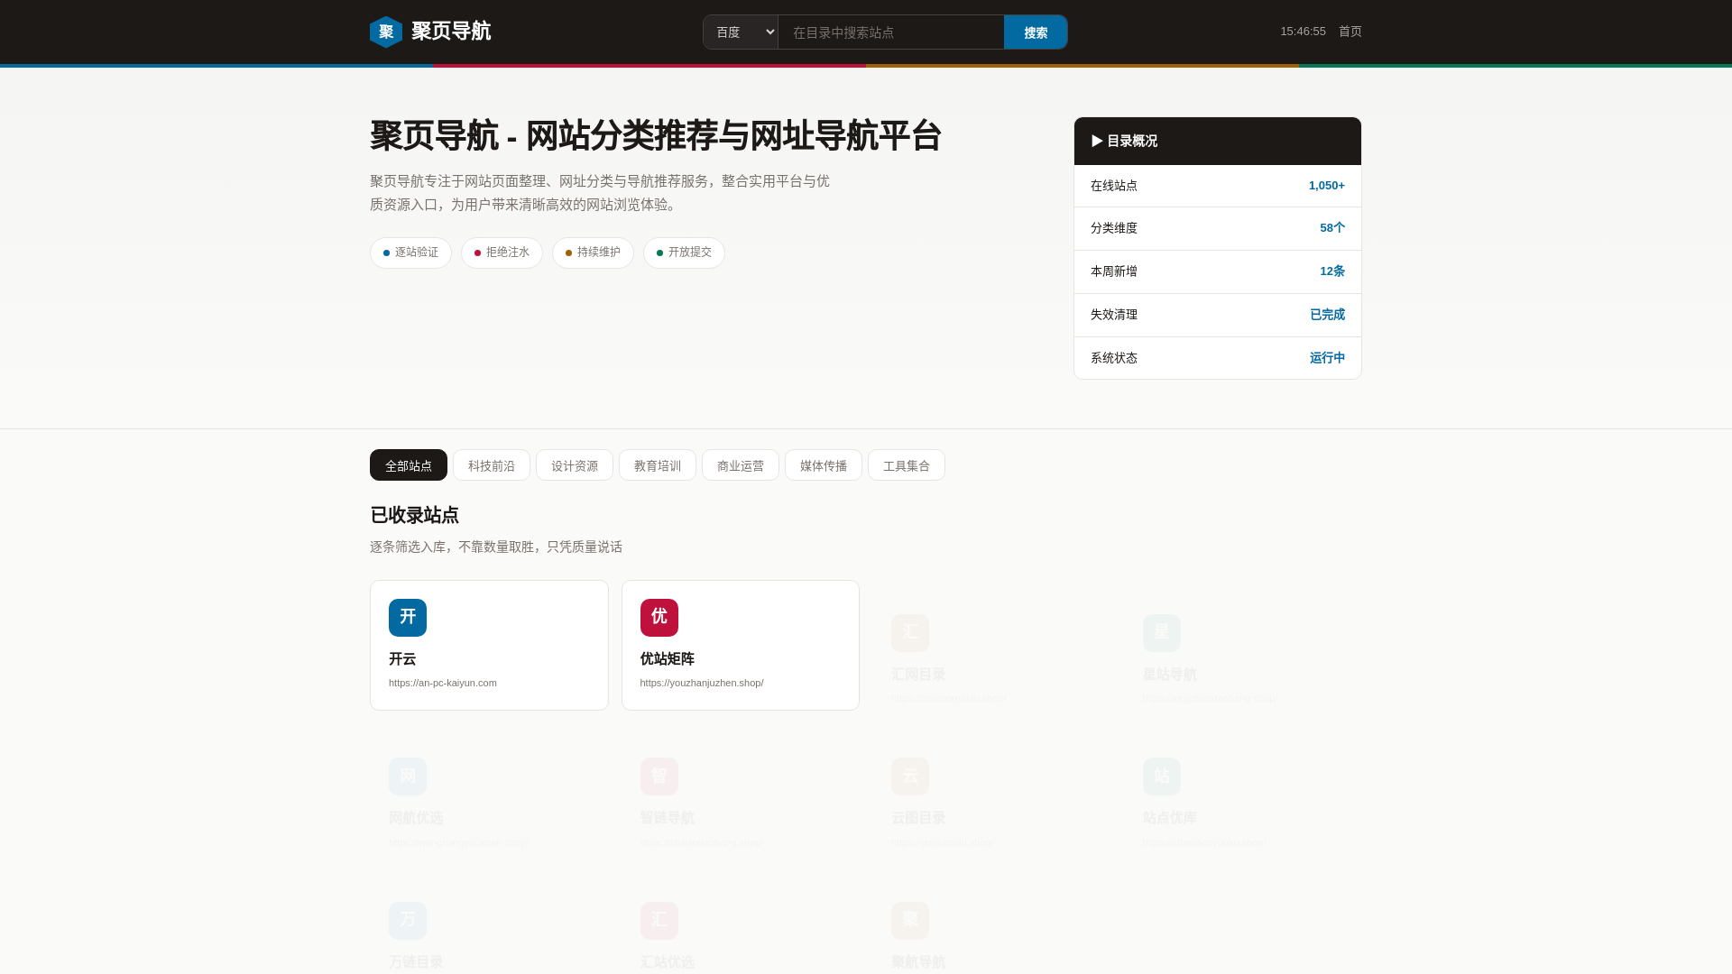1732x974 pixels.
Task: Click the 搜索 button
Action: tap(1036, 32)
